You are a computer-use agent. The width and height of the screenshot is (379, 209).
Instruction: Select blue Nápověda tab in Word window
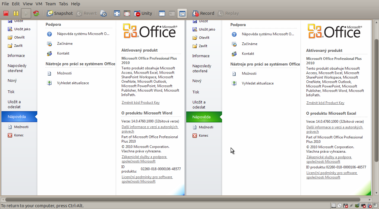pyautogui.click(x=19, y=117)
